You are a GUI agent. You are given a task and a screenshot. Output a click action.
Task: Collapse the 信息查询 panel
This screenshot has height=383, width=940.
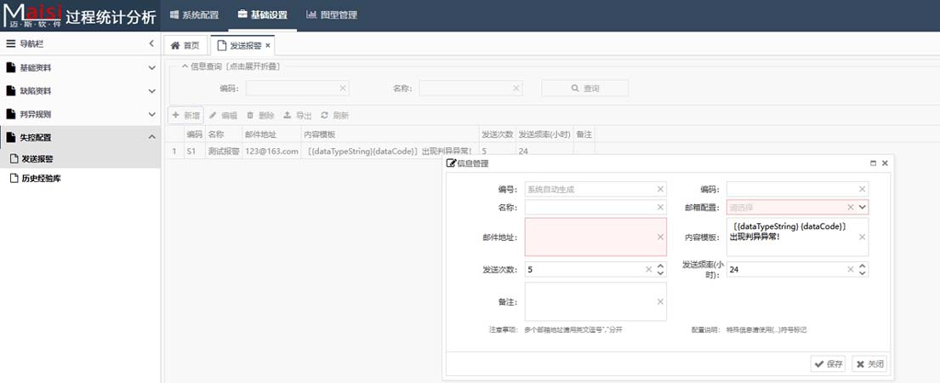tap(185, 66)
